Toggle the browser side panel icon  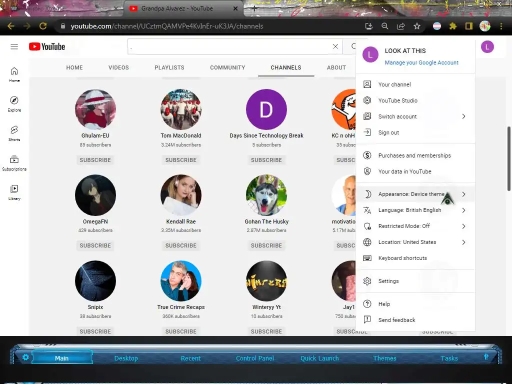pos(469,26)
